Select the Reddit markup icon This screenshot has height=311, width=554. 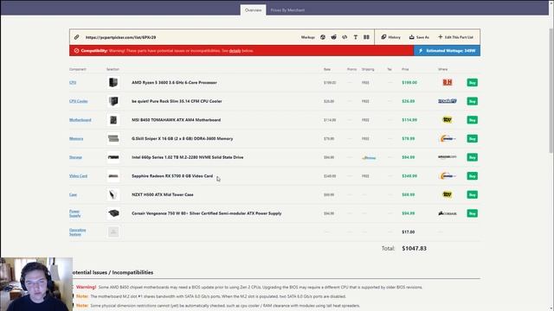click(333, 37)
